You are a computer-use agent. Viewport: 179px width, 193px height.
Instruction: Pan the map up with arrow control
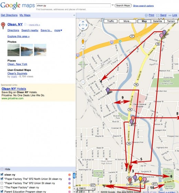[83, 22]
